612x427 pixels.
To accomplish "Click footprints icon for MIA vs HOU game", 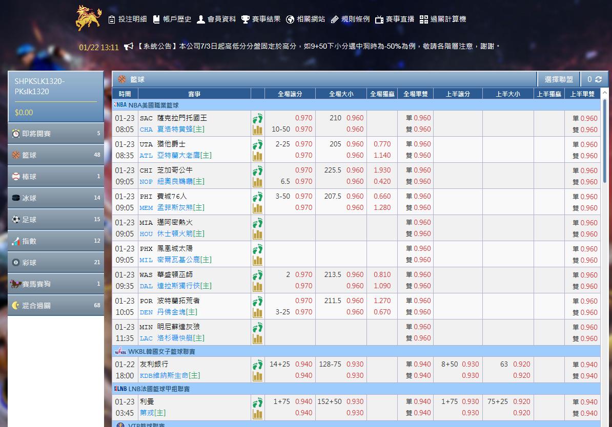I will pos(258,223).
